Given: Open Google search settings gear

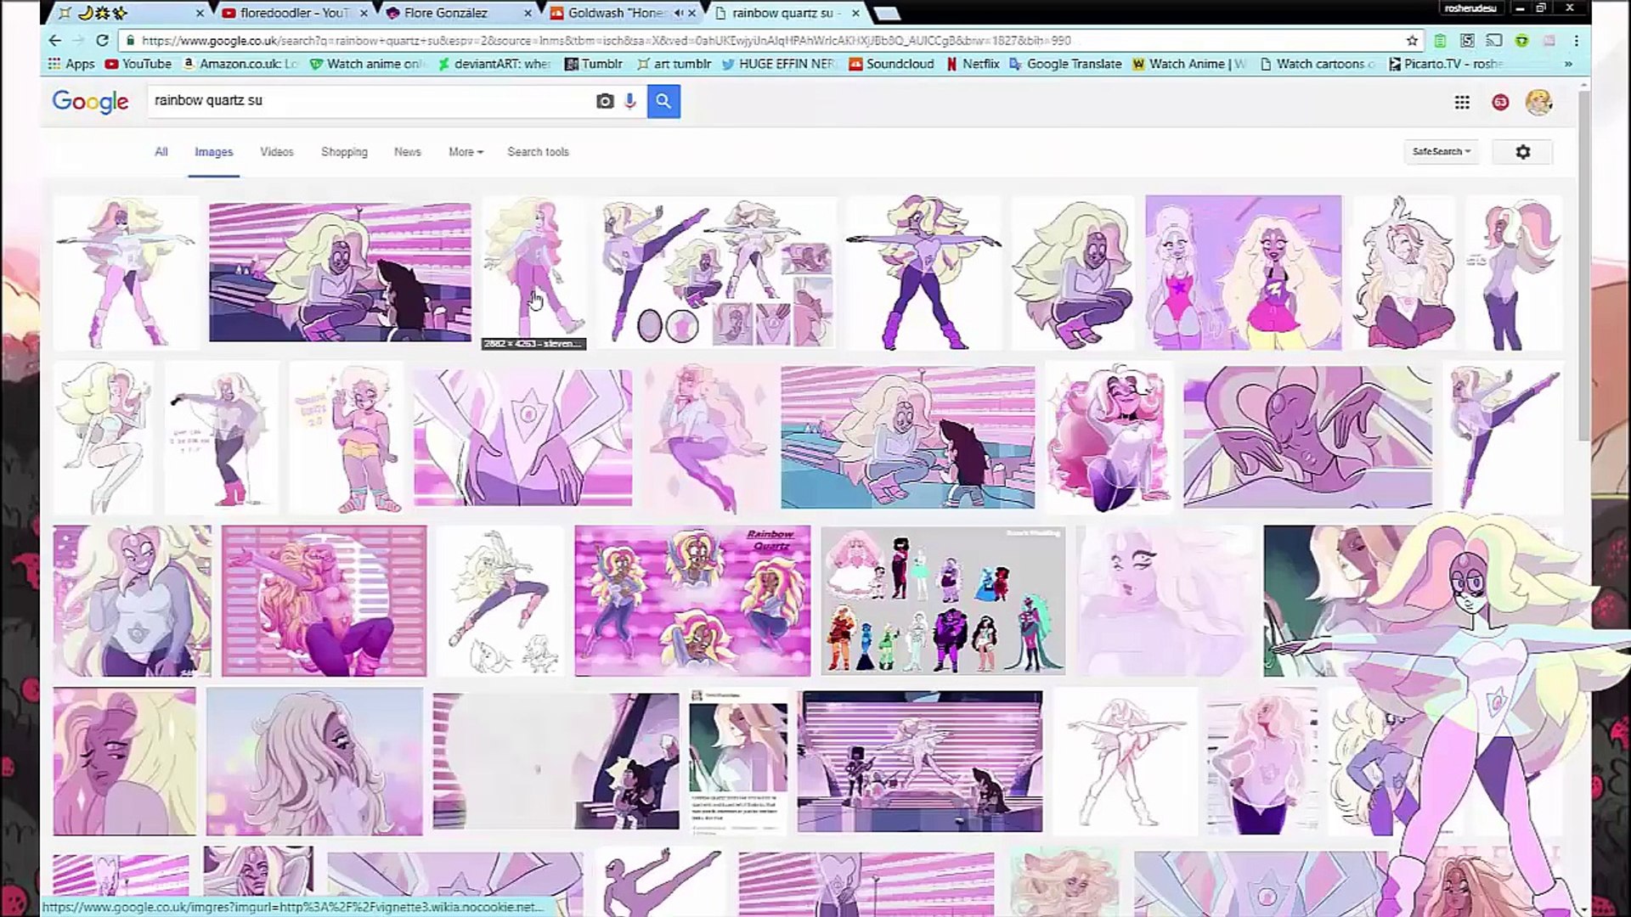Looking at the screenshot, I should (x=1522, y=152).
